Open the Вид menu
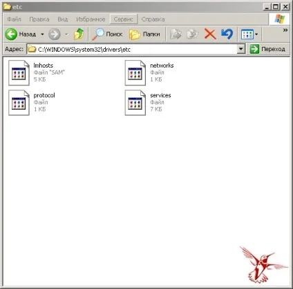Screen dimensions: 293x289 pyautogui.click(x=63, y=19)
